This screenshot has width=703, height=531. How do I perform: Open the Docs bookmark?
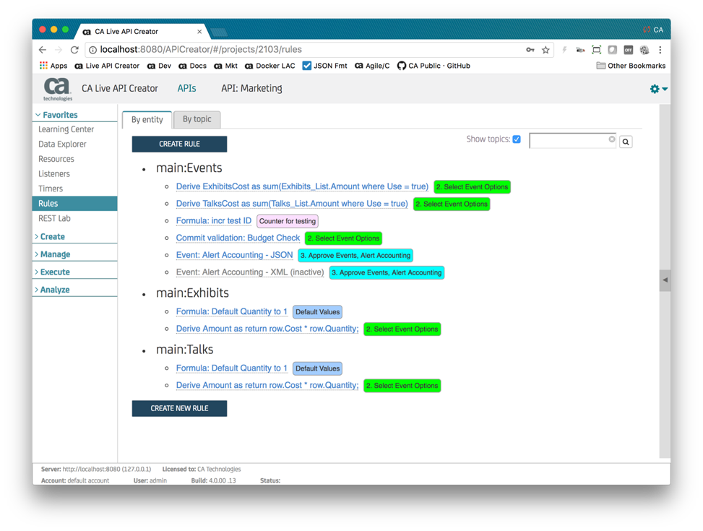click(193, 66)
